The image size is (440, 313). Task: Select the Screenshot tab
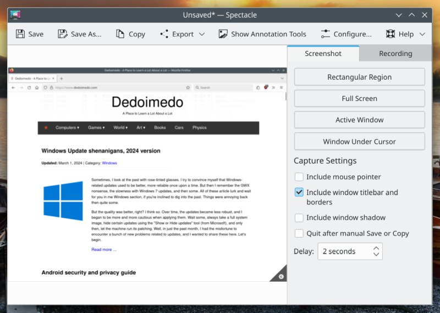pos(323,53)
